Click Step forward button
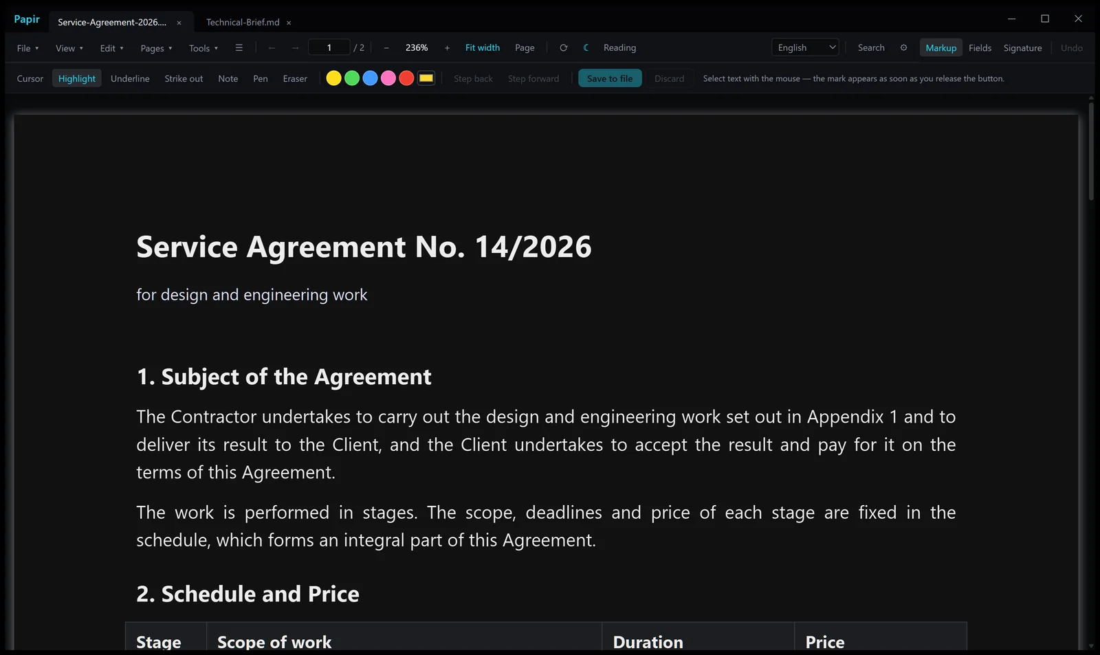The image size is (1100, 655). click(x=533, y=79)
